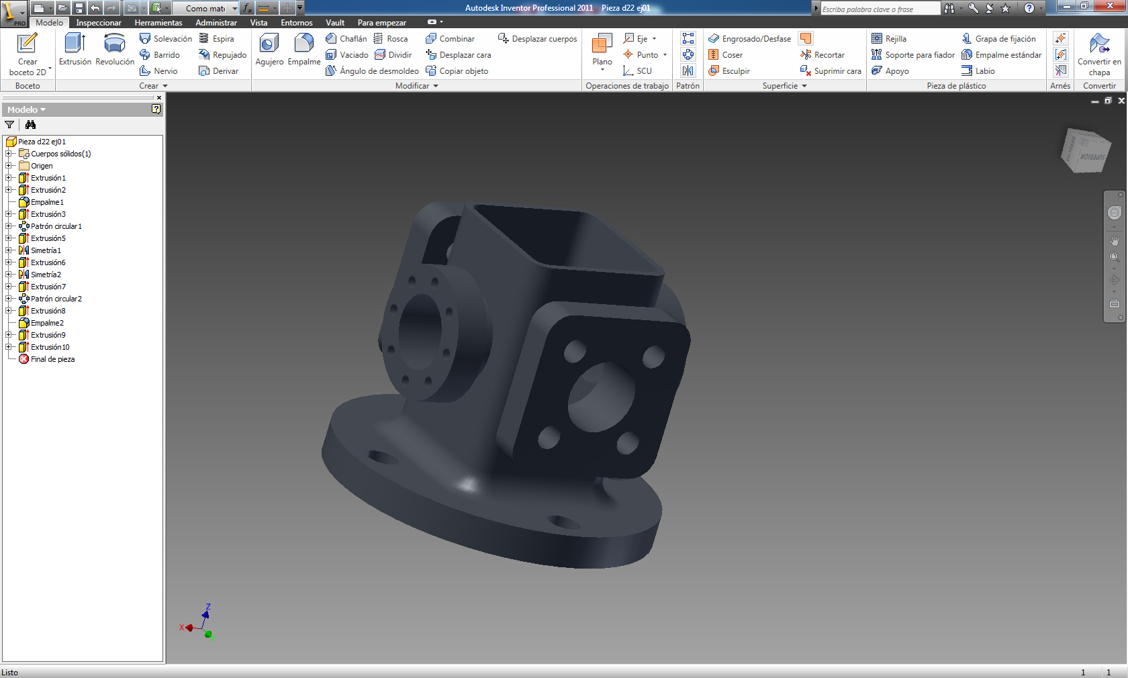The height and width of the screenshot is (678, 1128).
Task: Select the Nervio rib tool
Action: [x=158, y=71]
